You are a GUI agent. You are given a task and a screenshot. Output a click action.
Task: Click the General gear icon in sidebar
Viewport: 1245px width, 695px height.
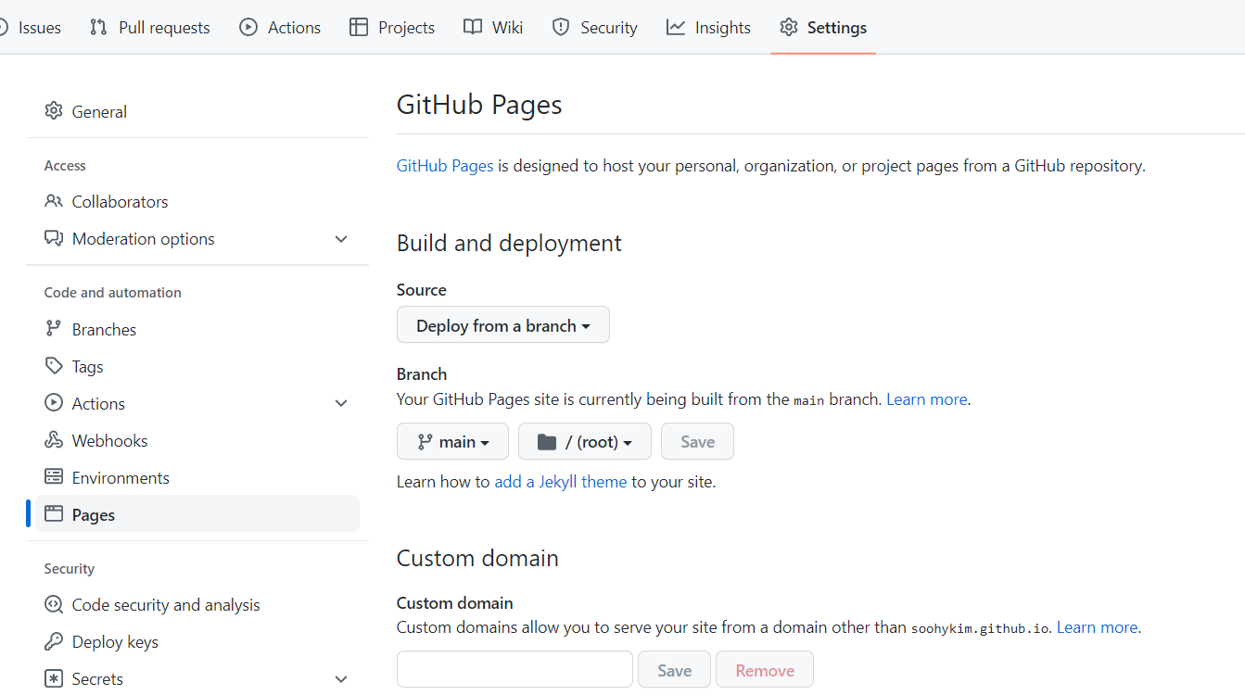(54, 111)
